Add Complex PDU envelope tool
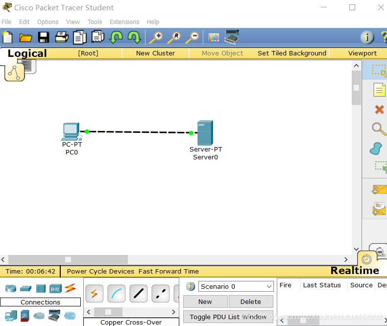 (x=379, y=209)
